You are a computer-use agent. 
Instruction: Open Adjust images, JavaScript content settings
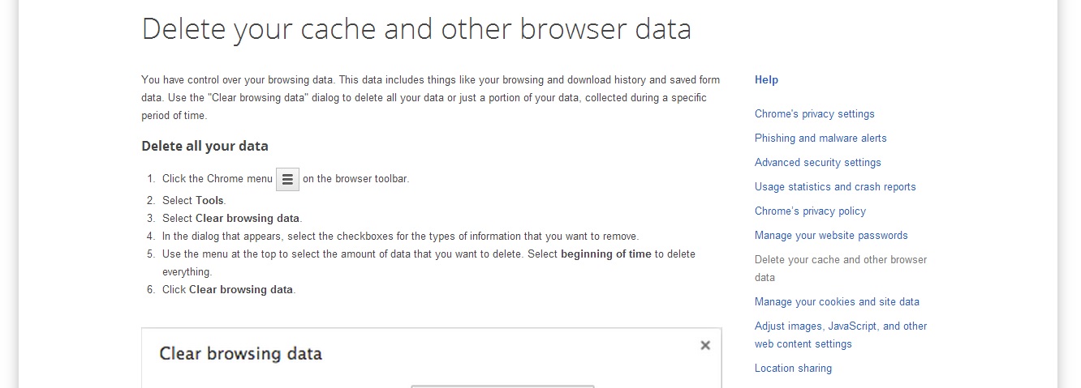pyautogui.click(x=841, y=335)
